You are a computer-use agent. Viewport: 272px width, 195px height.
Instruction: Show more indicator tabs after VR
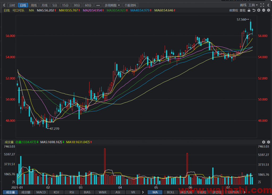[x=143, y=192]
